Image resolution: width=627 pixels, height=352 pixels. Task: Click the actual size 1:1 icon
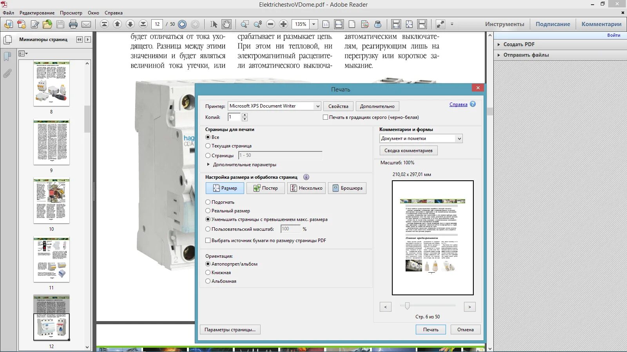(x=326, y=24)
